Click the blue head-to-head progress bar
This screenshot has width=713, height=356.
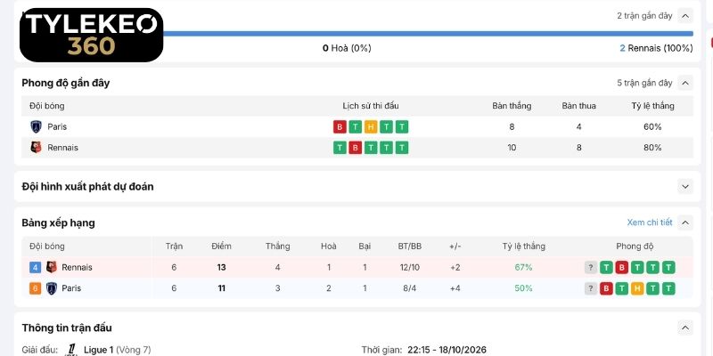428,34
